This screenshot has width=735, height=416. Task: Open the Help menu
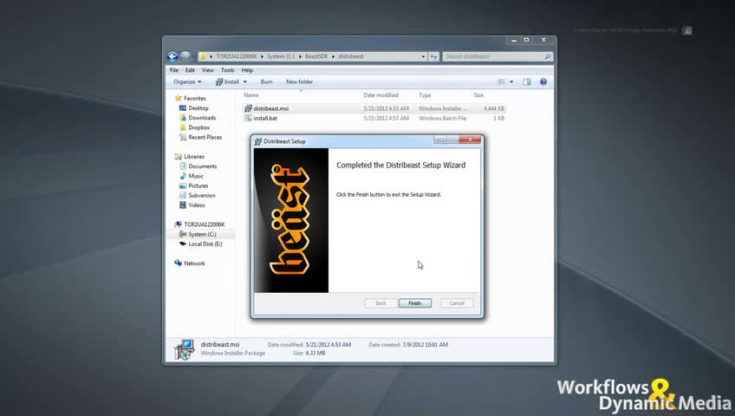pos(247,70)
